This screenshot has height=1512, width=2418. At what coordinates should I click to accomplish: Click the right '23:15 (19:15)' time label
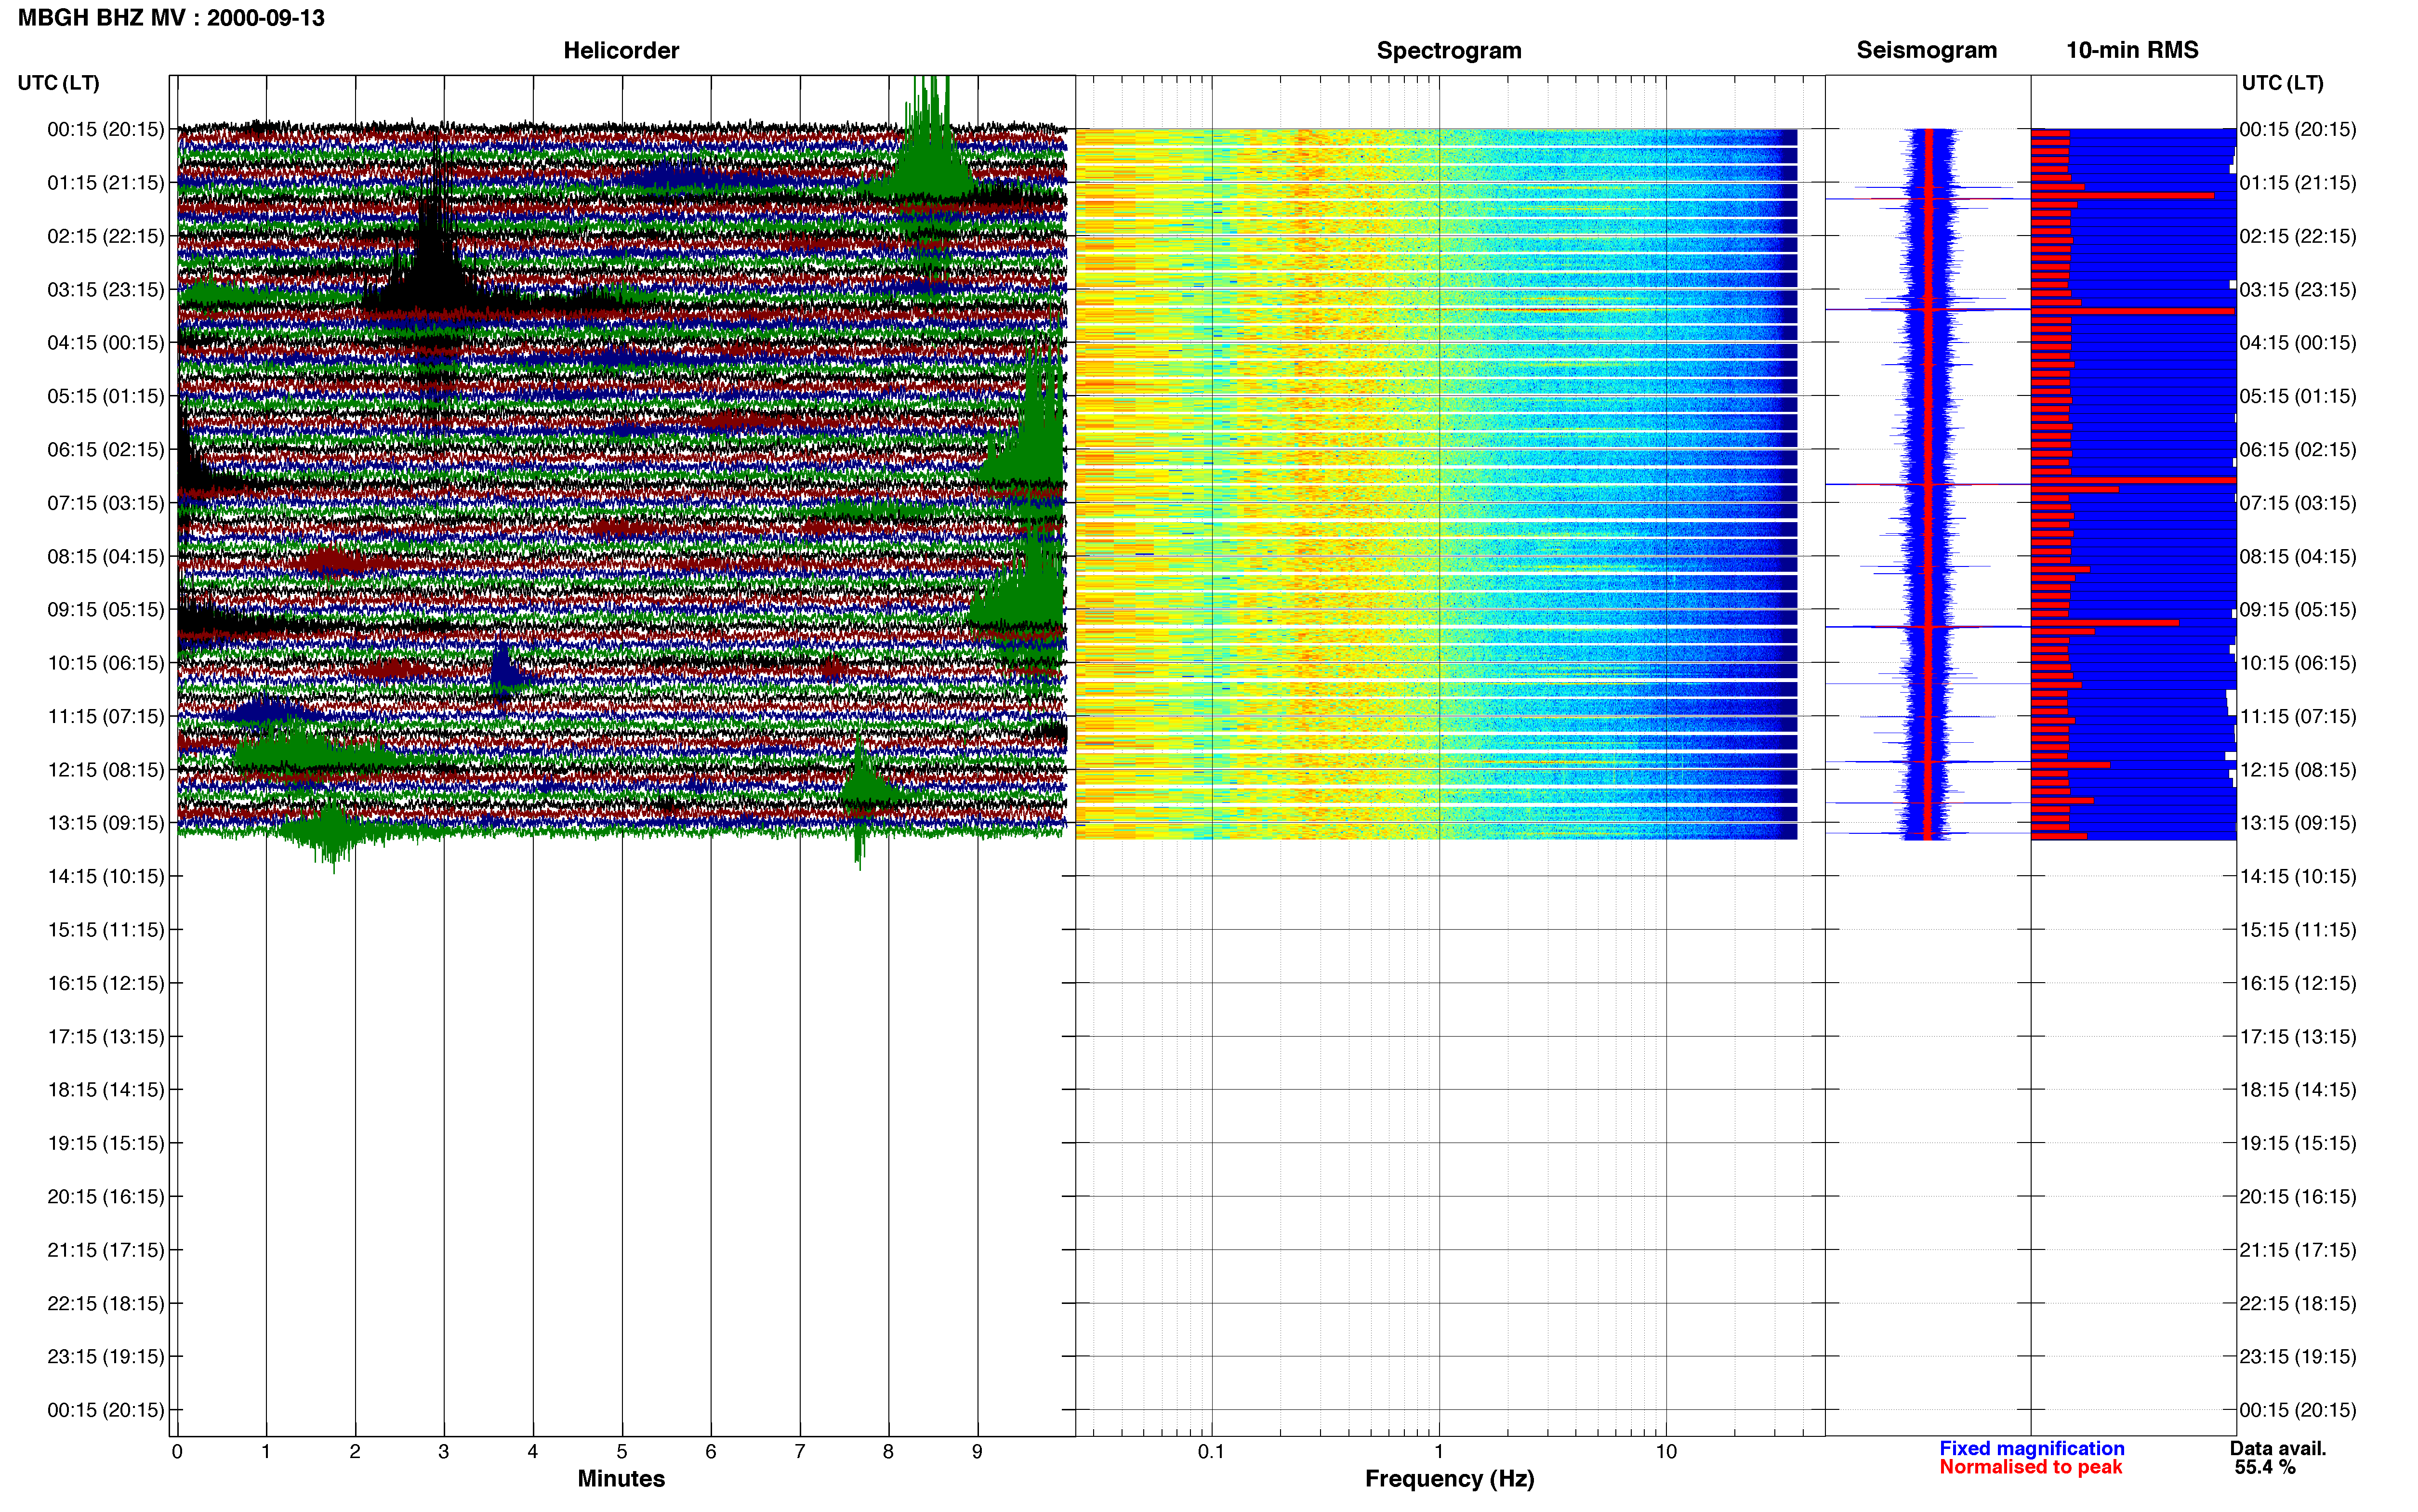tap(2298, 1357)
